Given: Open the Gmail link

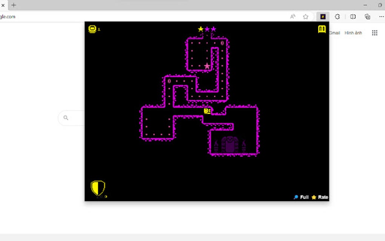Looking at the screenshot, I should (335, 32).
